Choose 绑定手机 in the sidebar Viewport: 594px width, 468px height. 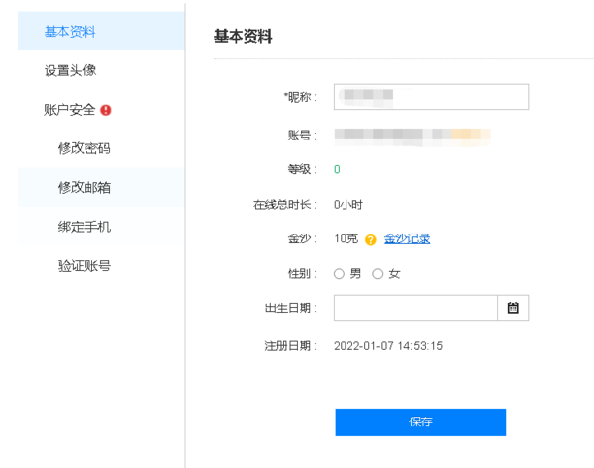tap(84, 226)
